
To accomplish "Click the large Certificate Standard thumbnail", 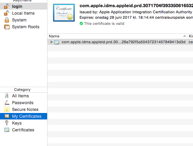I will (64, 13).
